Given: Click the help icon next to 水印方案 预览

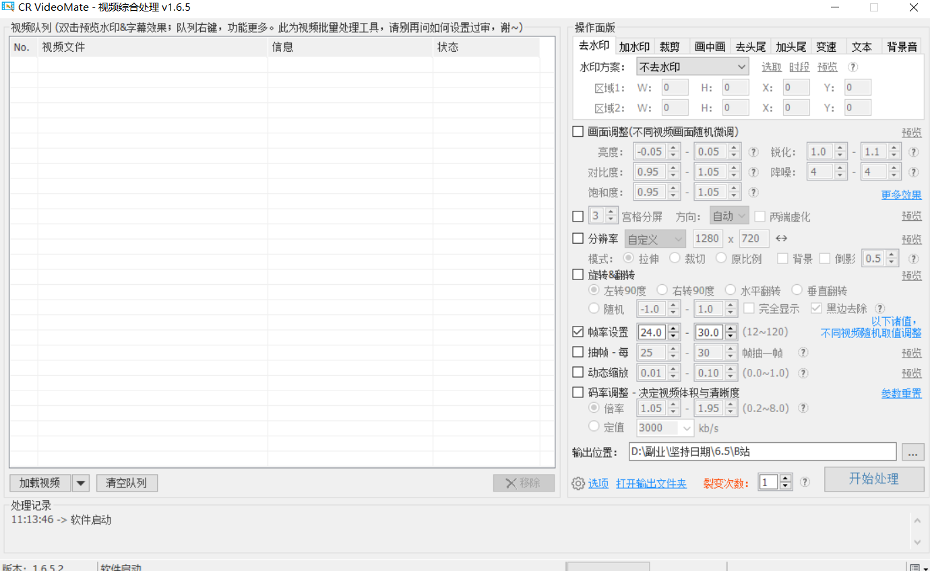Looking at the screenshot, I should pos(852,67).
